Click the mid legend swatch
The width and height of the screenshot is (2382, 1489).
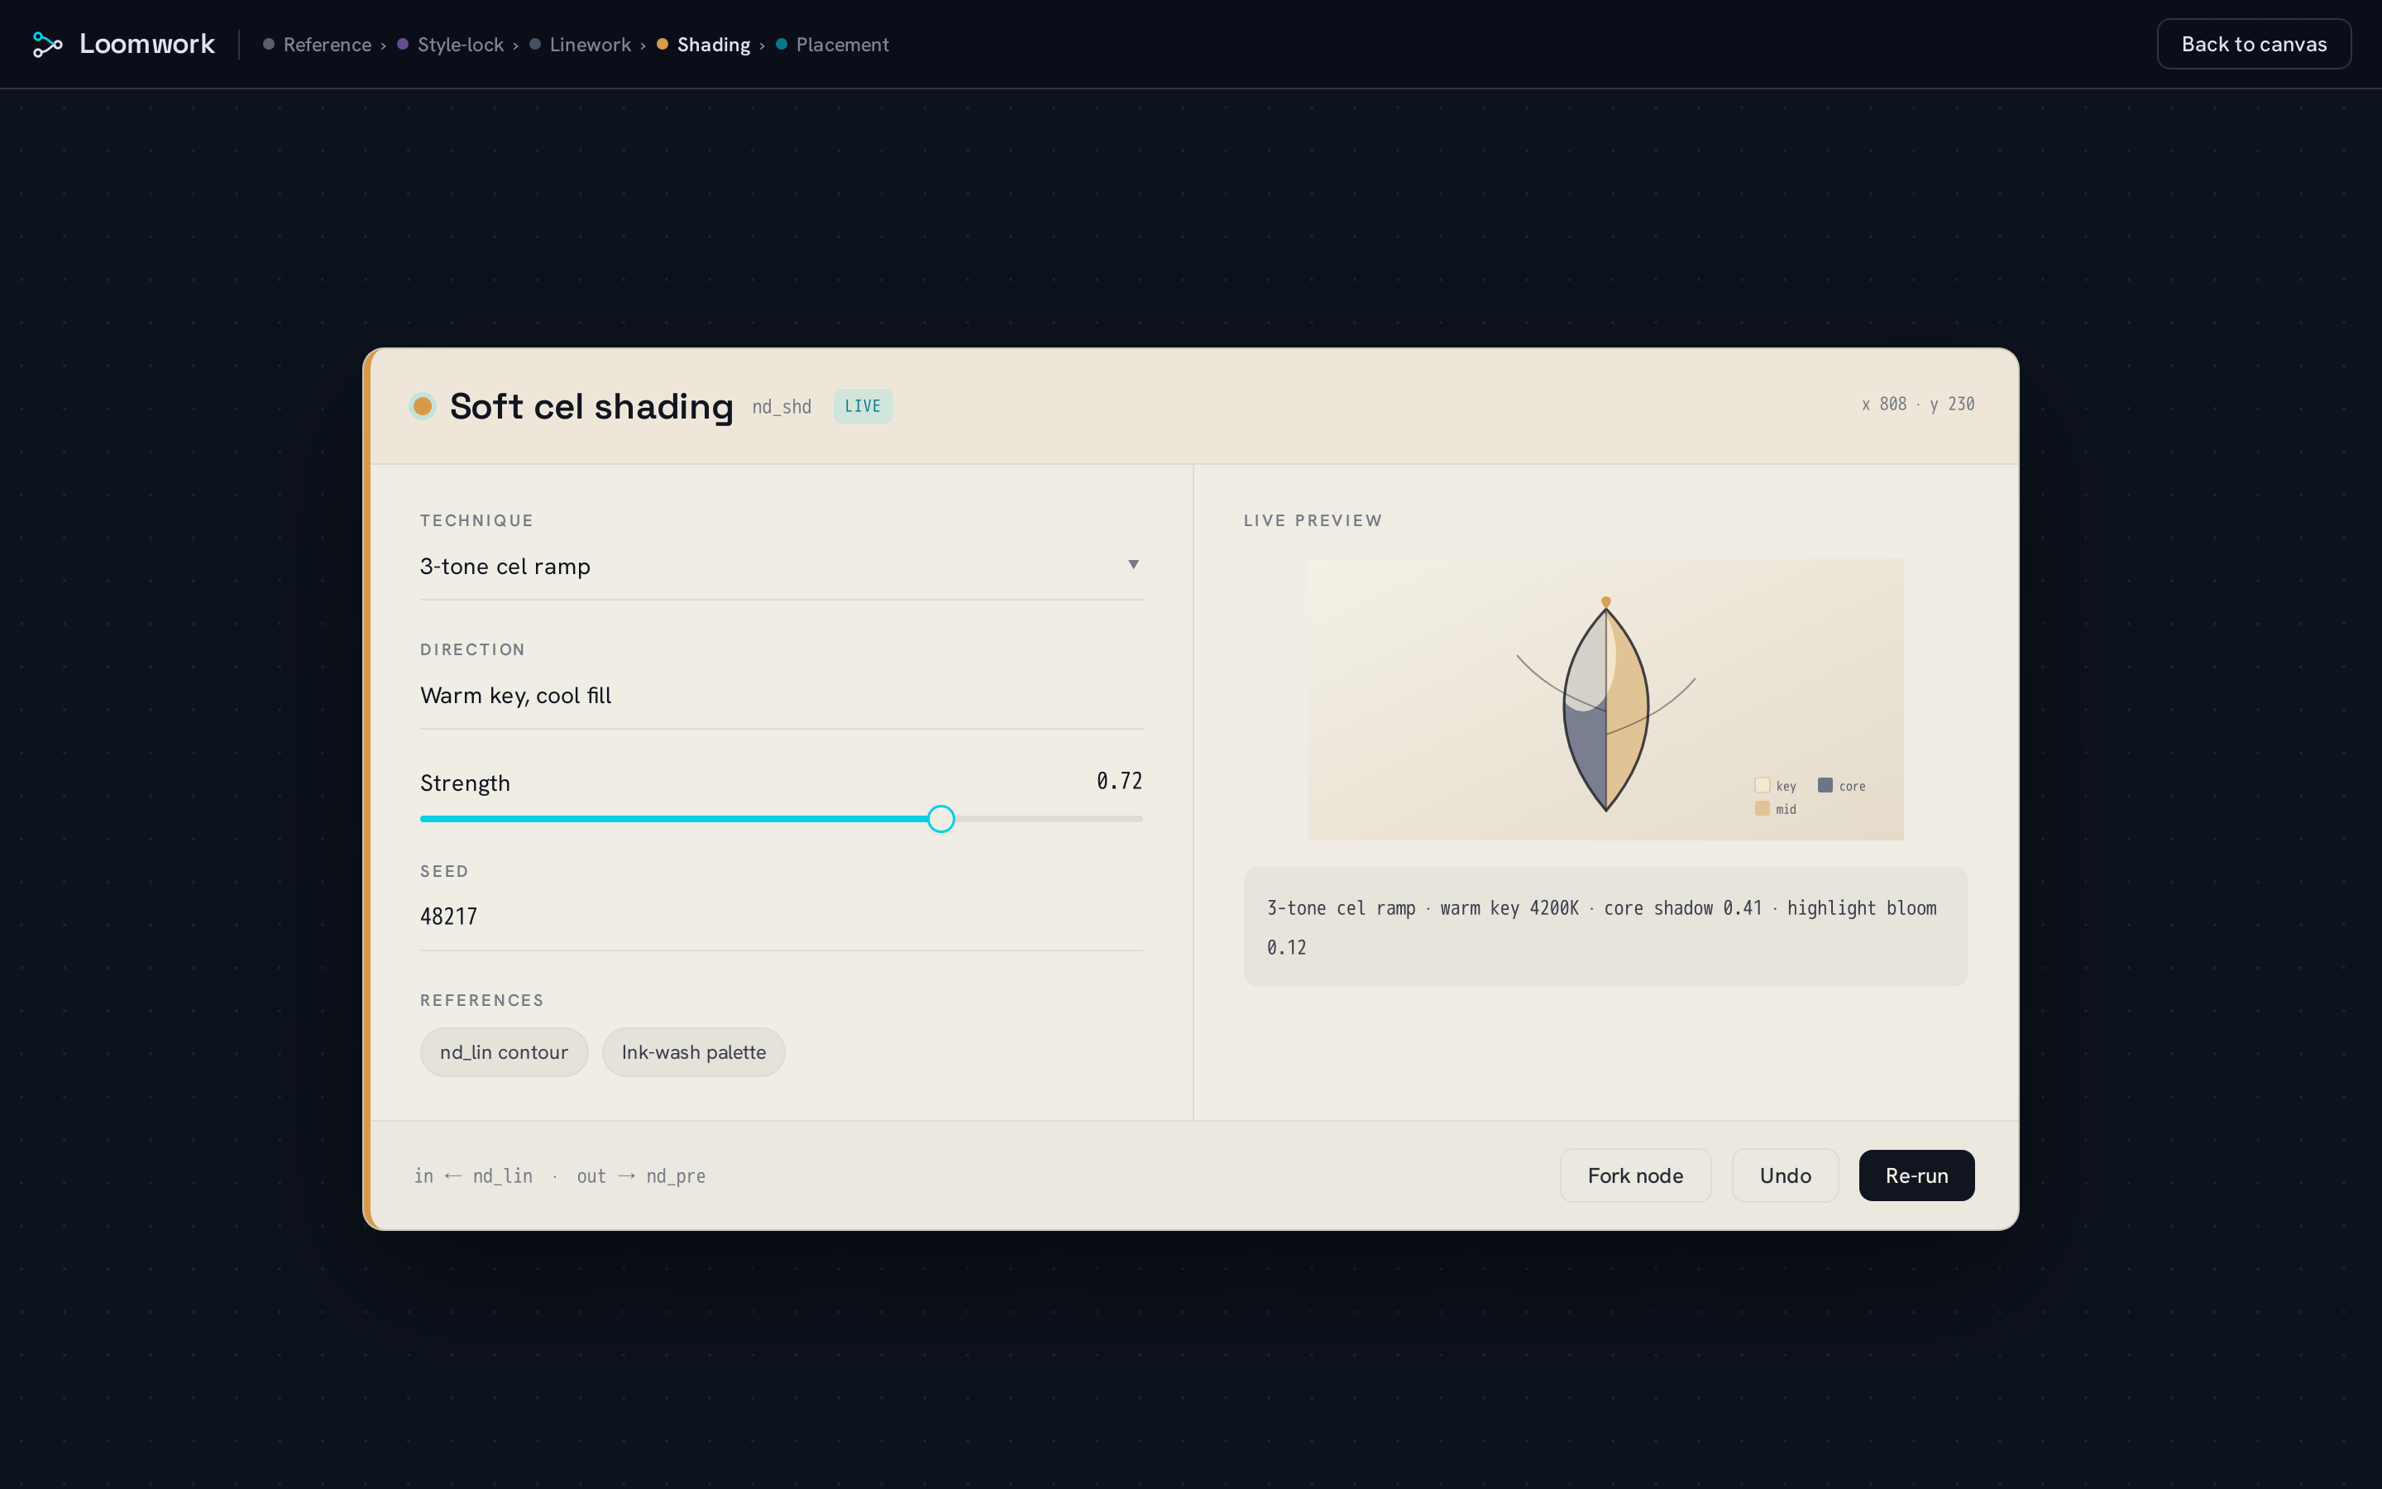(1762, 808)
